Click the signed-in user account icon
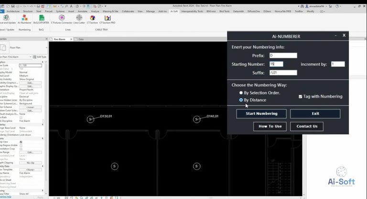367x199 pixels. tap(307, 6)
